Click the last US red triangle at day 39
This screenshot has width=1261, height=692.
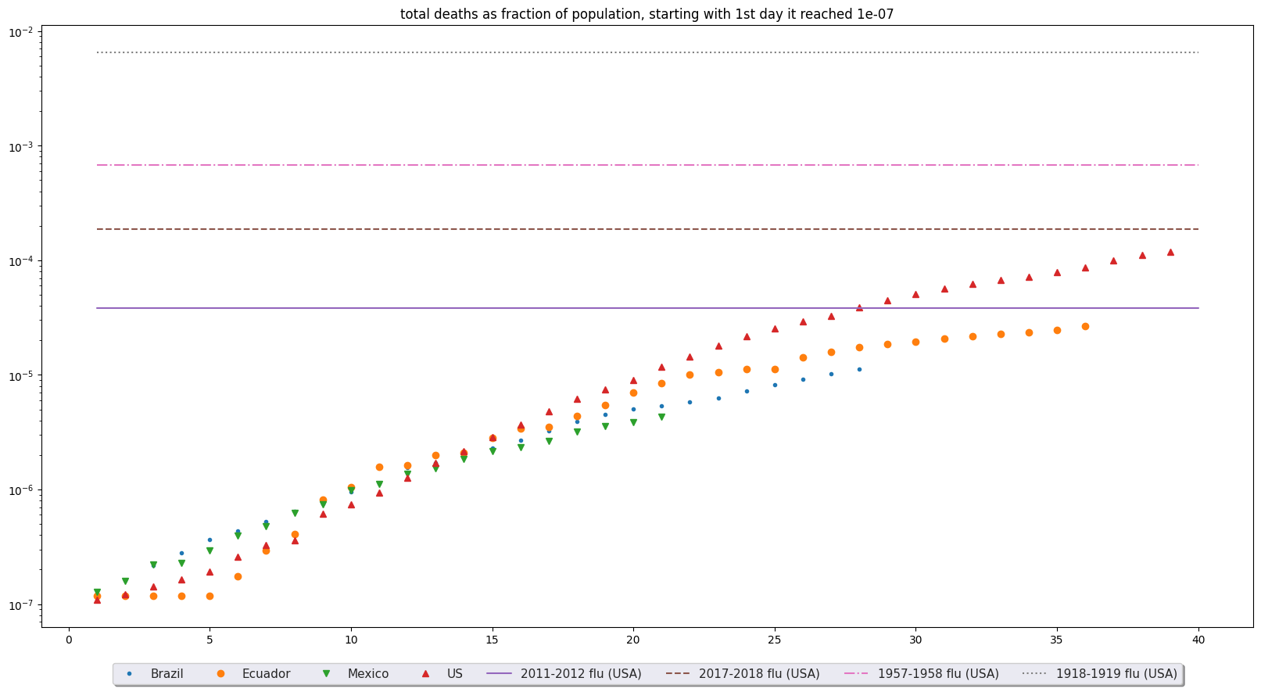point(1170,252)
